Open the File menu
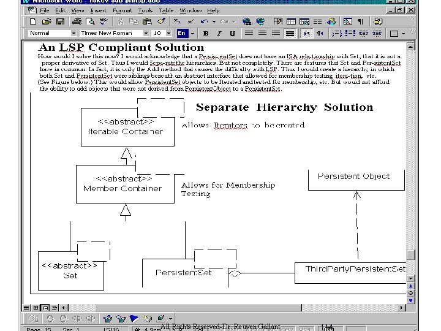 coord(45,10)
